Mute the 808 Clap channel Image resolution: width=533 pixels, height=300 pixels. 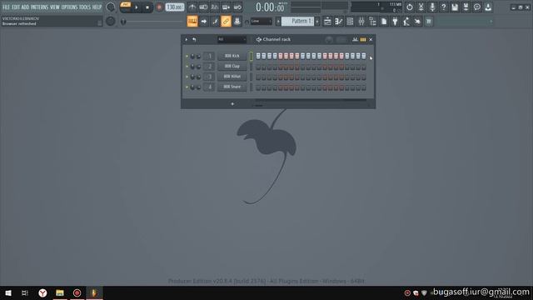tap(187, 67)
